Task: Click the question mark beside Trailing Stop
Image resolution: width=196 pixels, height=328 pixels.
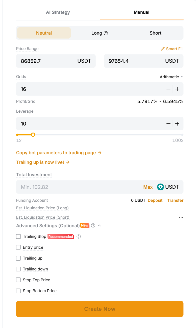Action: (x=78, y=237)
